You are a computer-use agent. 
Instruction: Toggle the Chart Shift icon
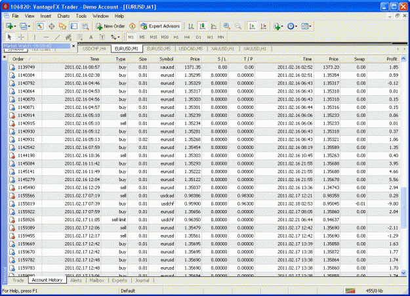[264, 26]
